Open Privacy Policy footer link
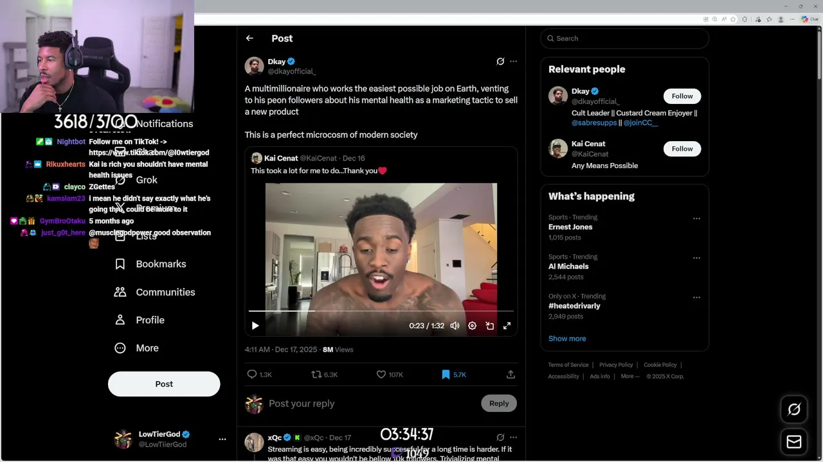Screen dimensions: 823x462 (616, 365)
